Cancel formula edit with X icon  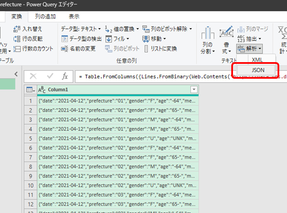(x=33, y=76)
